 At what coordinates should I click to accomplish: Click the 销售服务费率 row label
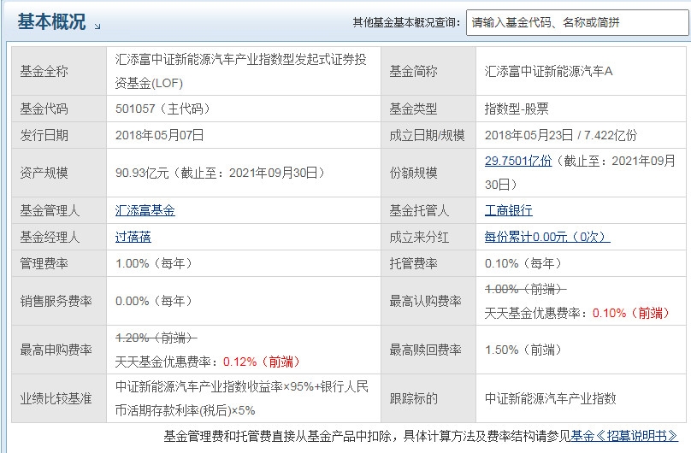tap(56, 301)
